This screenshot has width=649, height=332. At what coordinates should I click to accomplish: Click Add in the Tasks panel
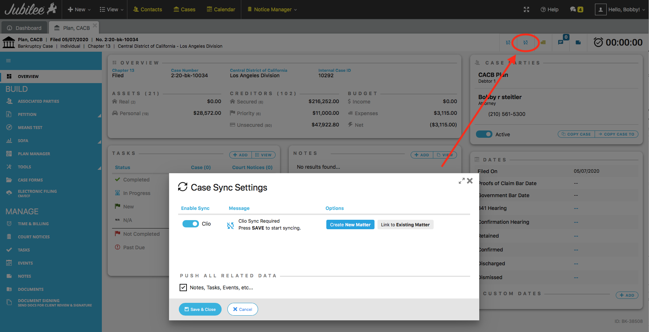(240, 155)
